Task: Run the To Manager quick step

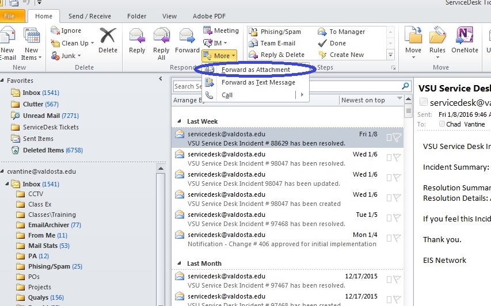Action: coord(342,32)
